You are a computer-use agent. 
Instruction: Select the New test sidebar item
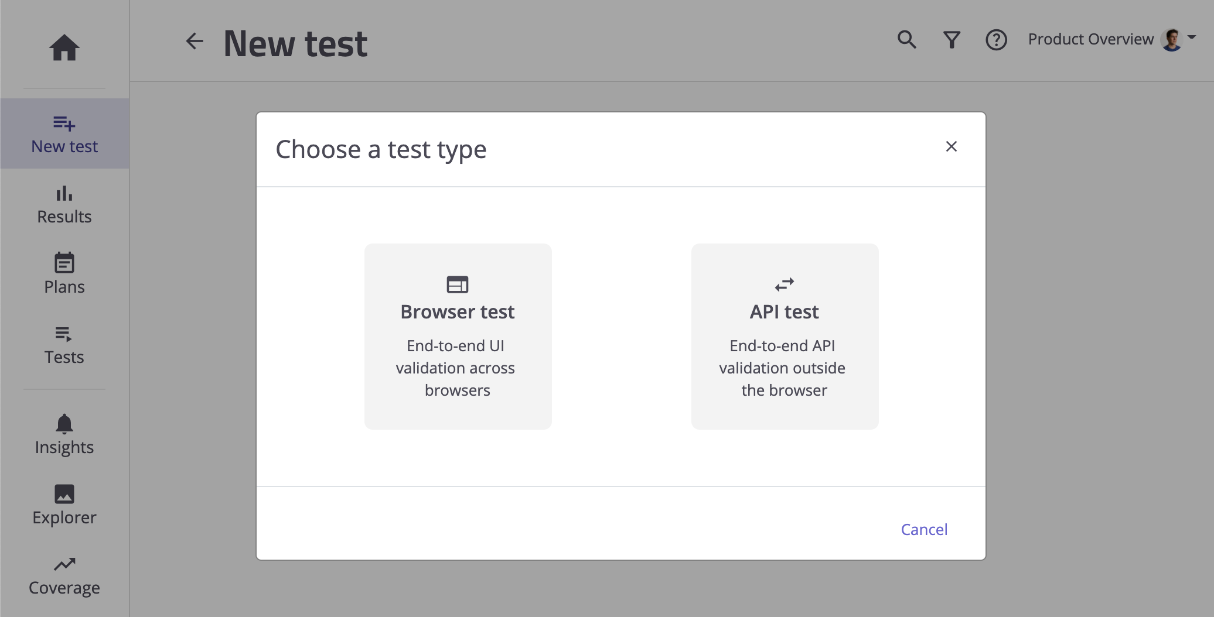tap(64, 134)
